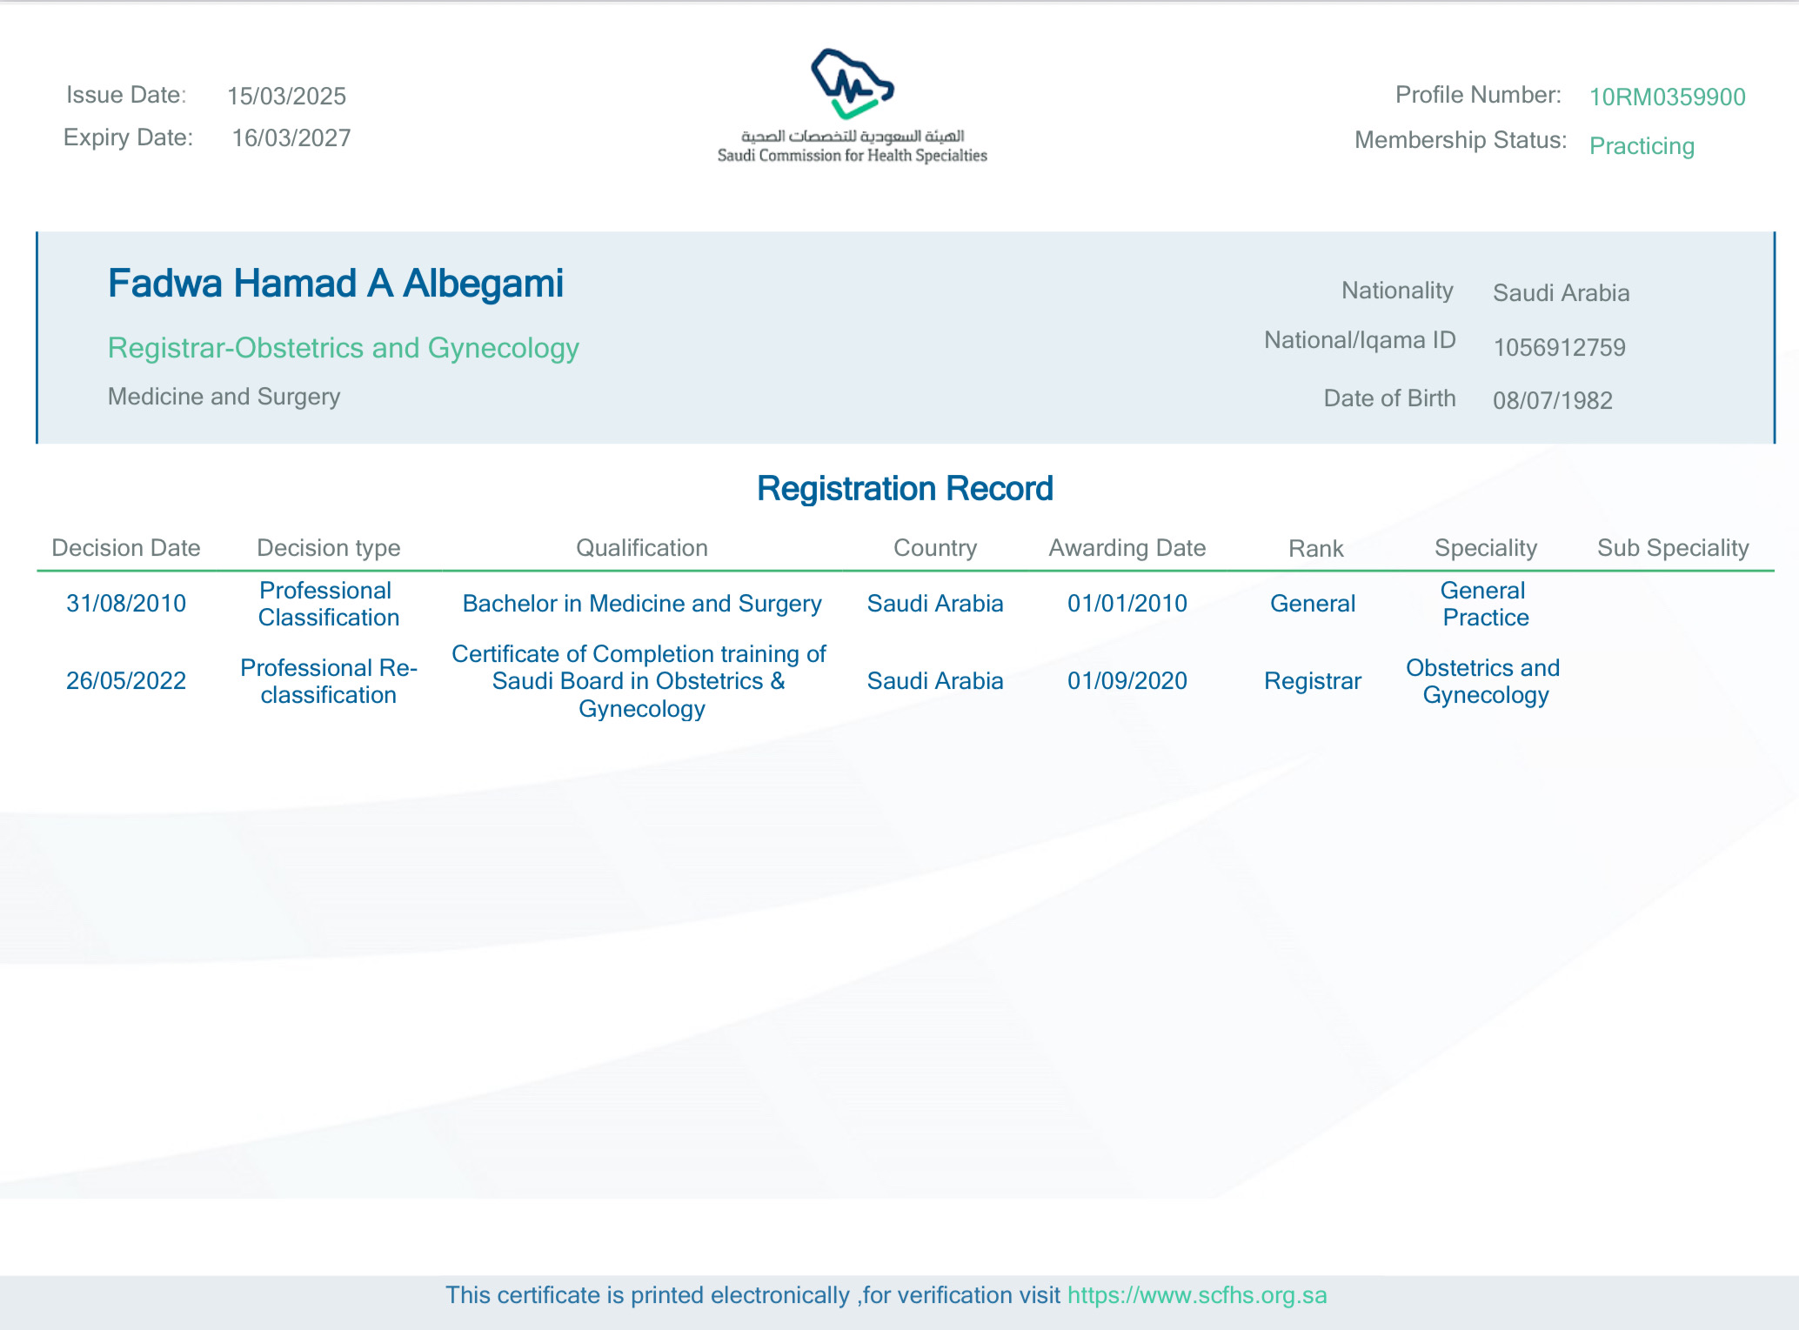Click the Qualification column header
This screenshot has height=1330, width=1799.
point(642,548)
